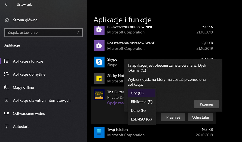Click The Outer Worlds game icon
Image resolution: width=242 pixels, height=142 pixels.
(99, 95)
